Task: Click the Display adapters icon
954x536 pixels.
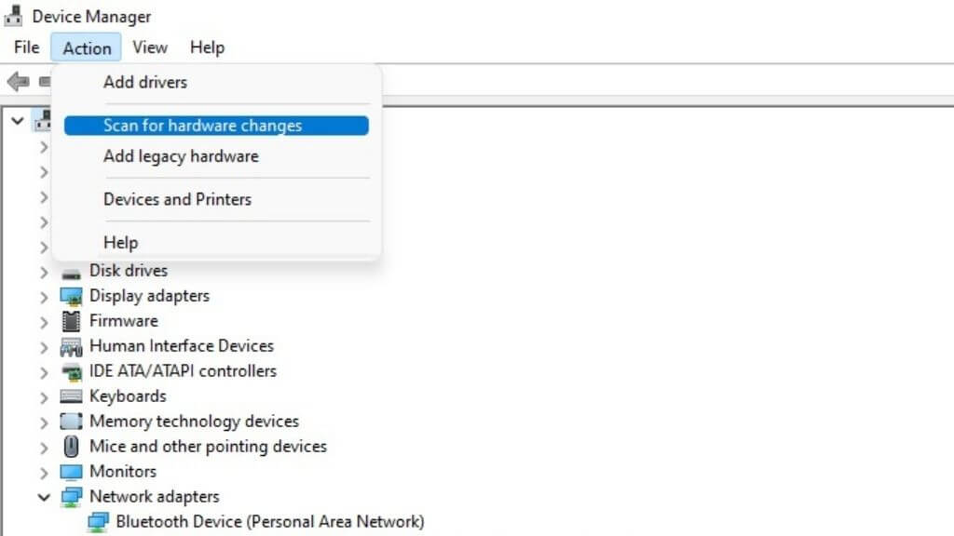Action: tap(71, 296)
